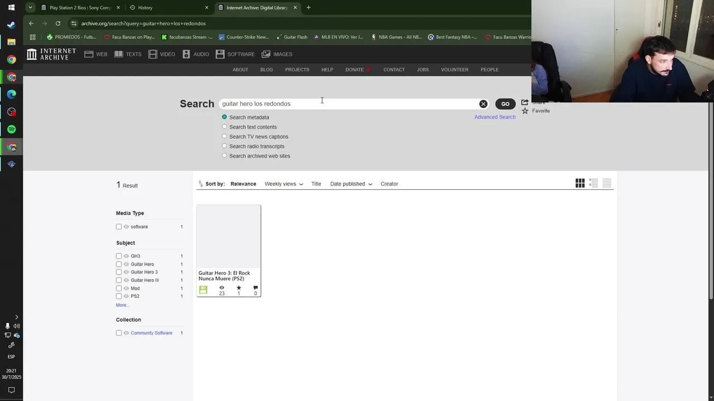Viewport: 714px width, 401px height.
Task: Check the software media type filter
Action: pyautogui.click(x=119, y=227)
